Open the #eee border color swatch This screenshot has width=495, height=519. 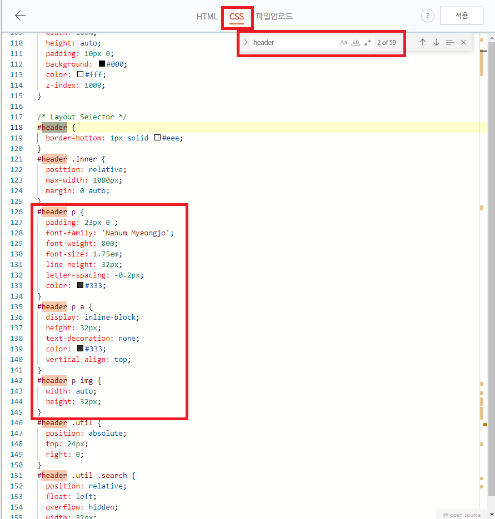(157, 137)
